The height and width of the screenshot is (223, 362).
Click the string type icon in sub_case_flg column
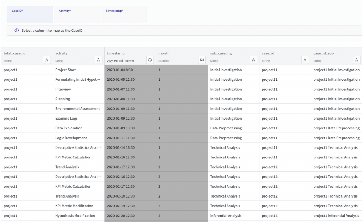pos(253,60)
